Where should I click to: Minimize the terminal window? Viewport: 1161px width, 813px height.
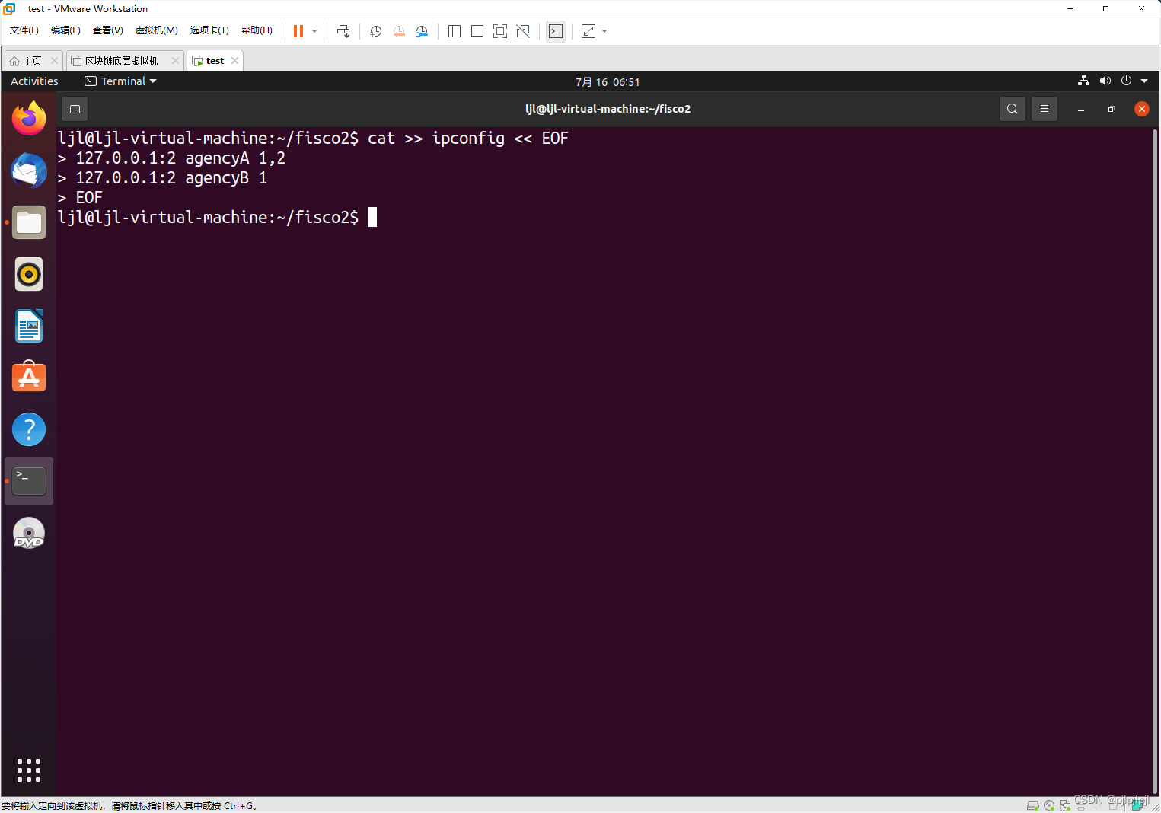[x=1081, y=109]
